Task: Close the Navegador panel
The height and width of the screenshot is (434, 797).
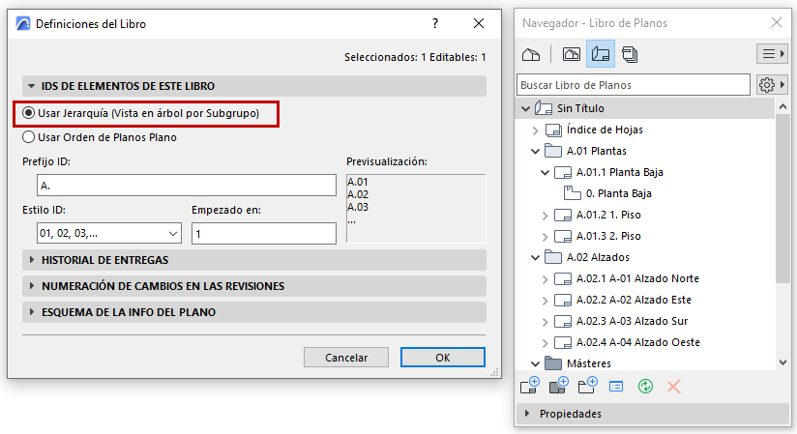Action: pyautogui.click(x=776, y=22)
